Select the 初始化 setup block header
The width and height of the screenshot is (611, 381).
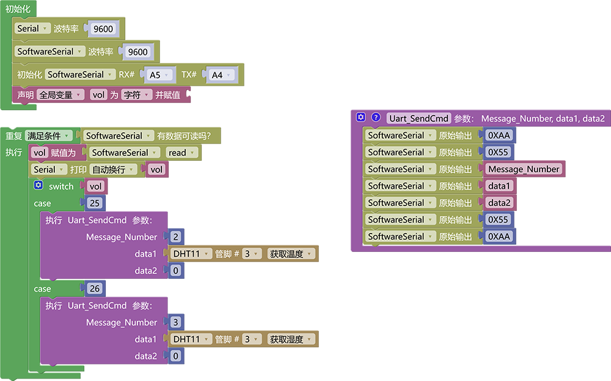click(x=18, y=9)
